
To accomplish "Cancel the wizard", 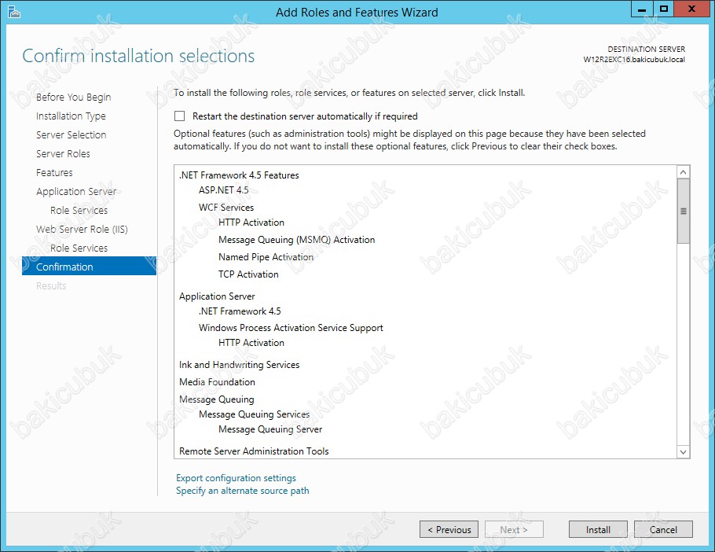I will 663,530.
